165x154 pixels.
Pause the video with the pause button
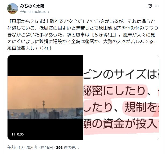coord(13,134)
